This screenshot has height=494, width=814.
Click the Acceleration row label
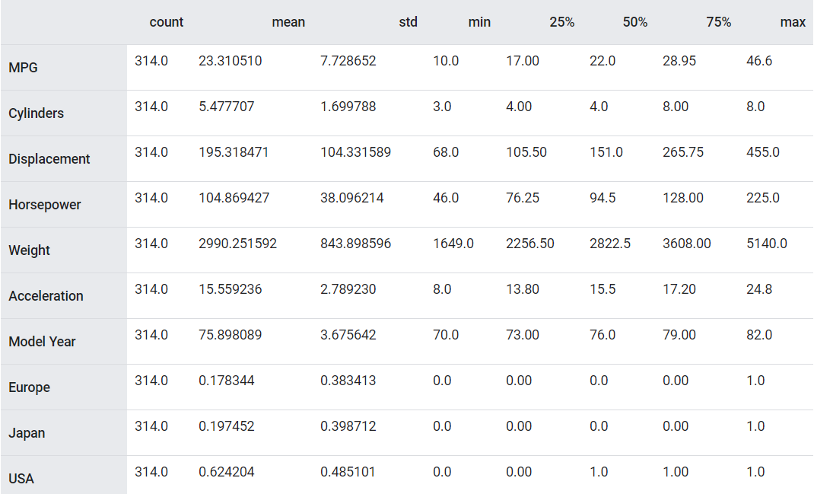[46, 296]
